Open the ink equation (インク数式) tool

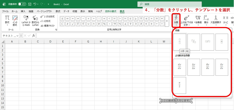[15, 20]
